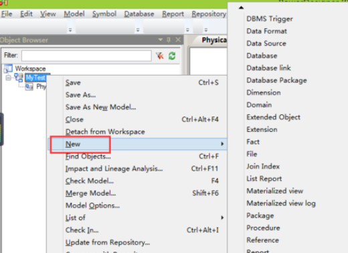Click the physical diagram icon under MyTest

(29, 86)
